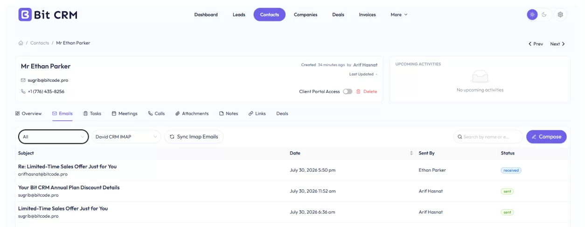Viewport: 585px width, 227px height.
Task: Switch to the Notes tab
Action: pyautogui.click(x=229, y=113)
